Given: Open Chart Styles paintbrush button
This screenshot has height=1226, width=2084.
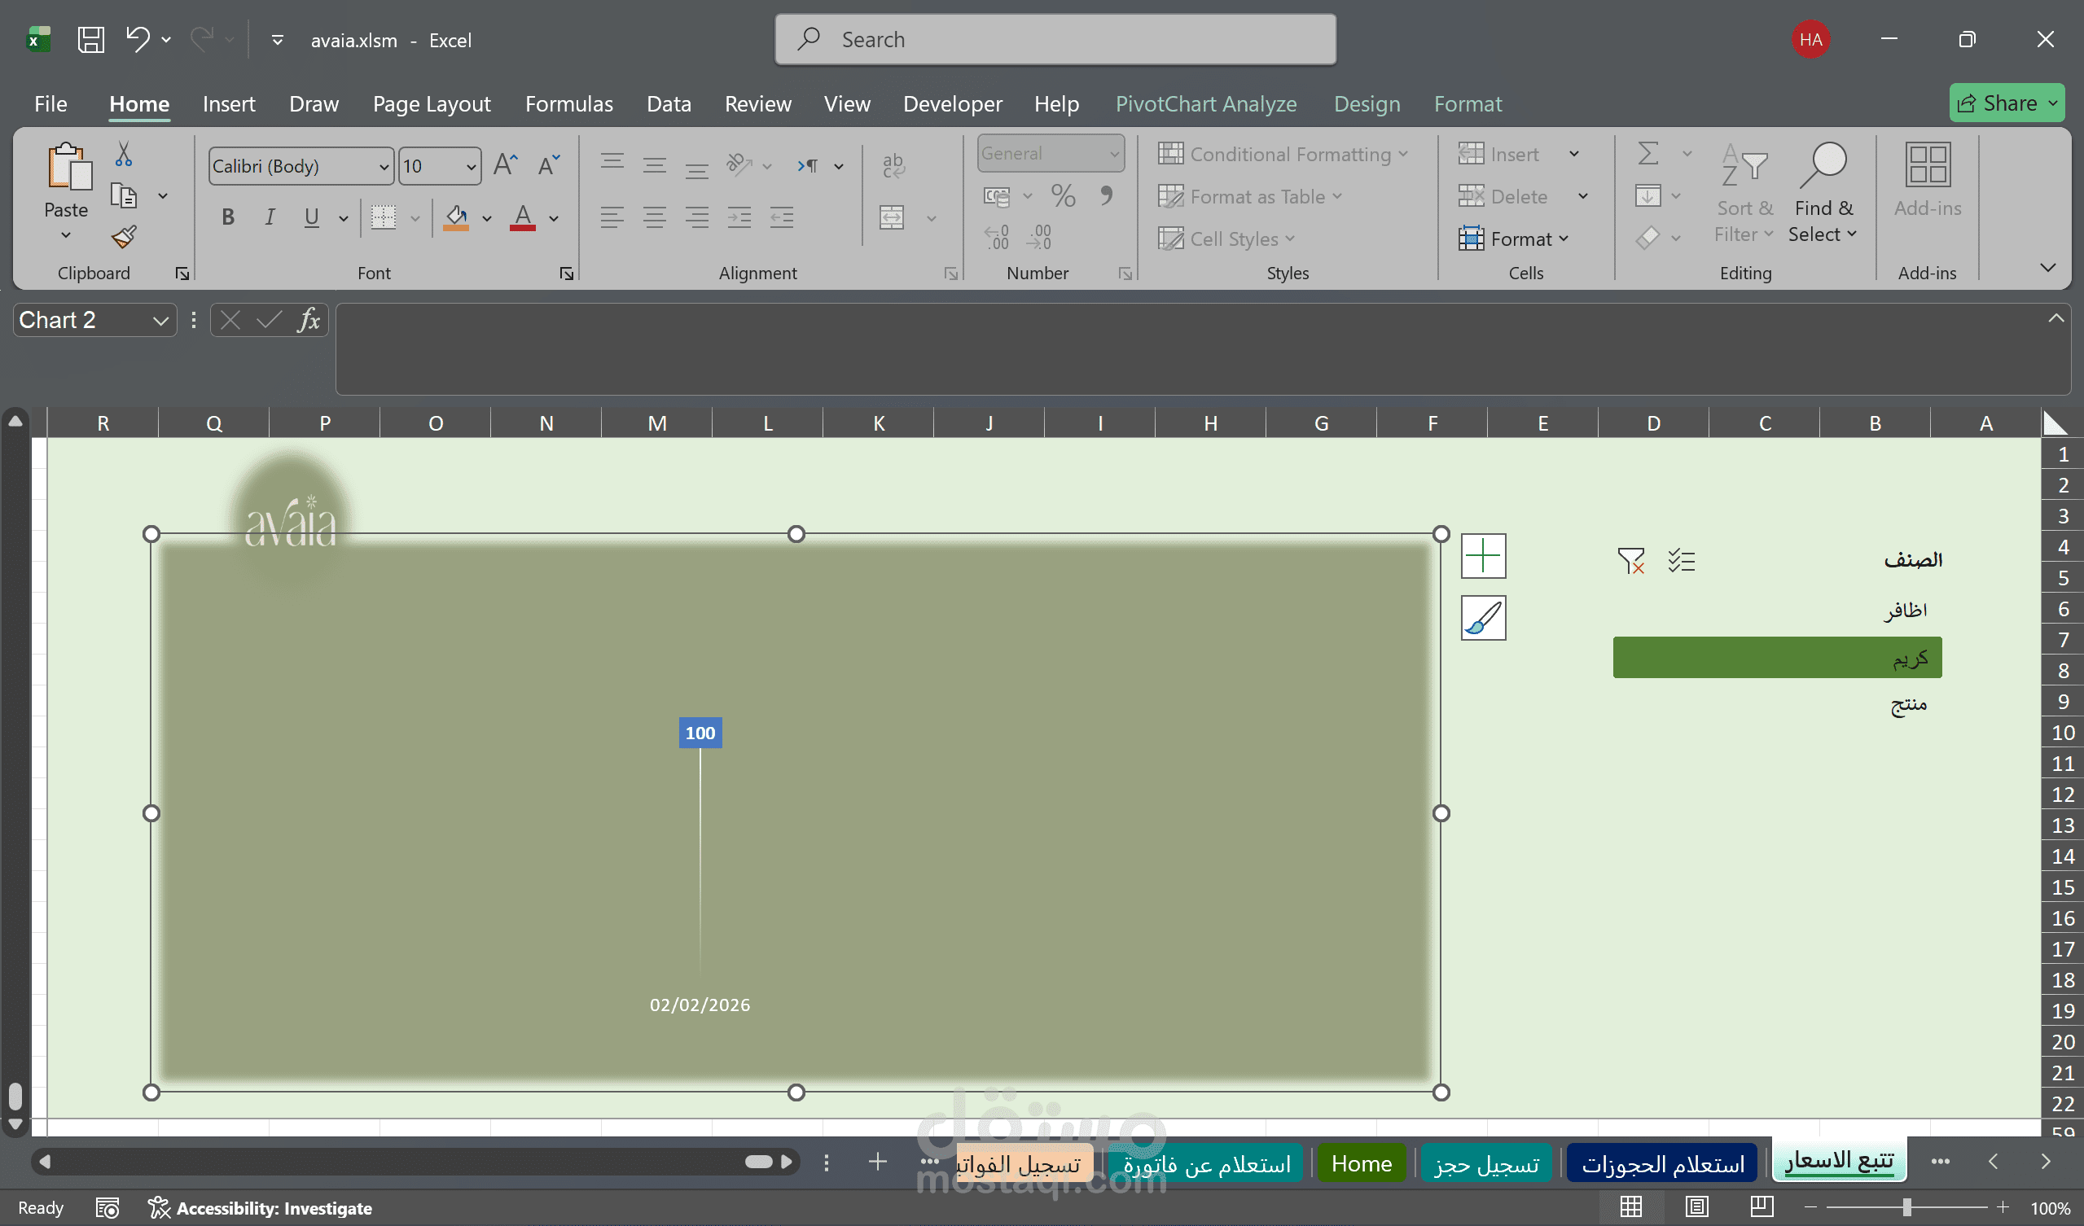Looking at the screenshot, I should [1483, 618].
